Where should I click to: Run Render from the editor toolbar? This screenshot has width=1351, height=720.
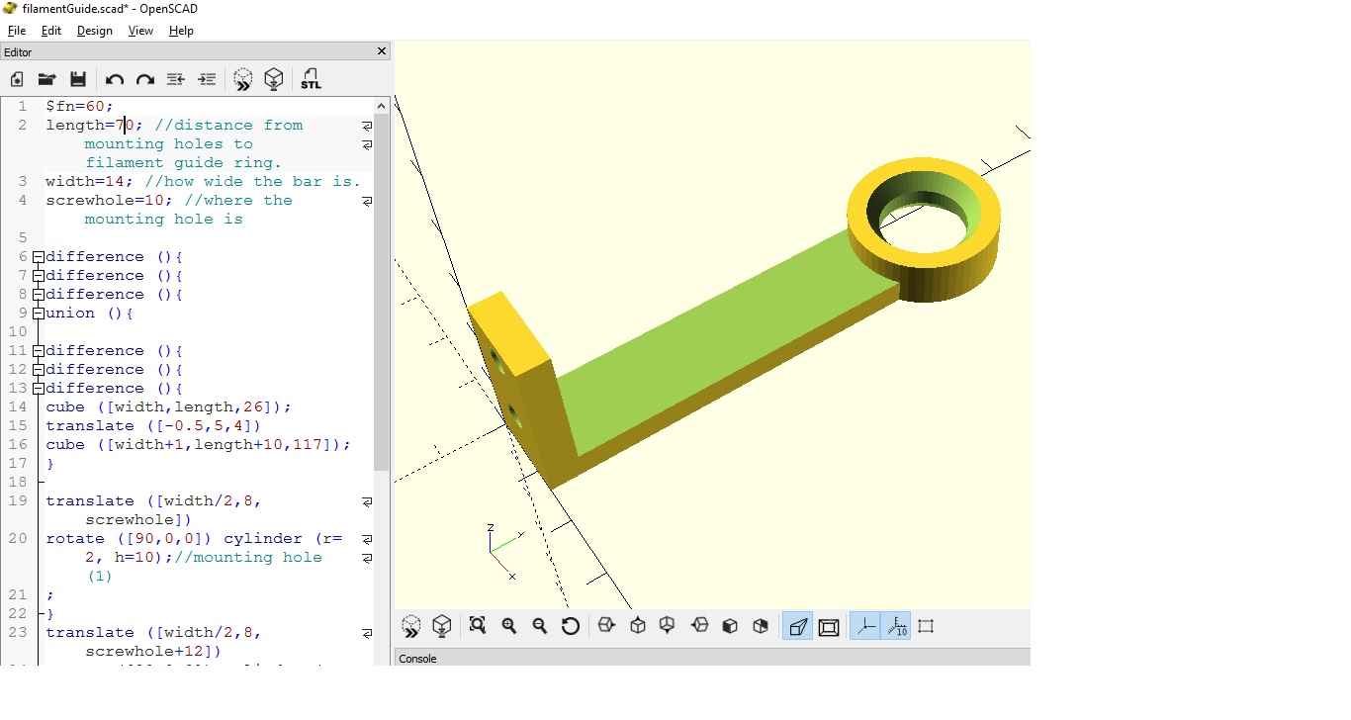274,79
